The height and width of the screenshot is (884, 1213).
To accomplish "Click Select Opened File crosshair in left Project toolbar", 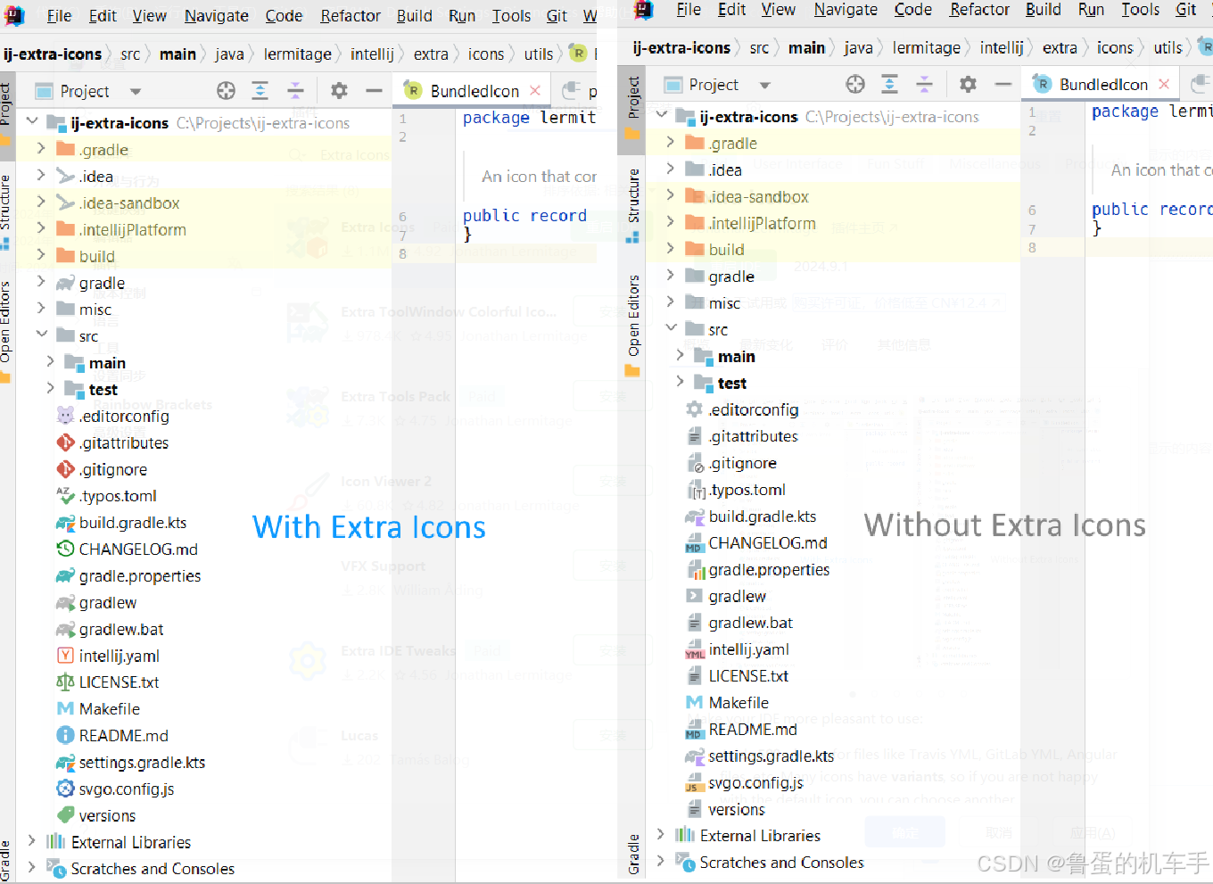I will pyautogui.click(x=226, y=90).
